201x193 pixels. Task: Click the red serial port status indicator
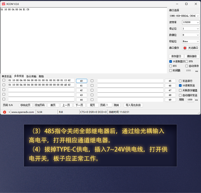tap(185, 48)
